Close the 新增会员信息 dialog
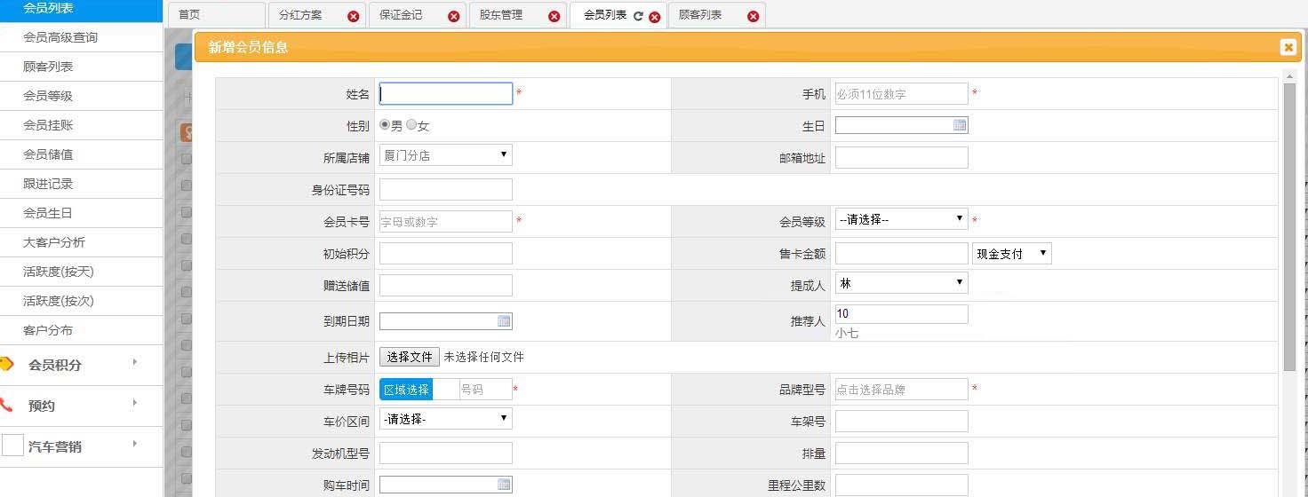 (x=1288, y=48)
